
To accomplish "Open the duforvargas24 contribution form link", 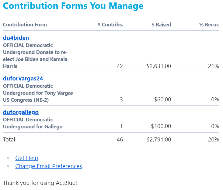I will point(23,79).
